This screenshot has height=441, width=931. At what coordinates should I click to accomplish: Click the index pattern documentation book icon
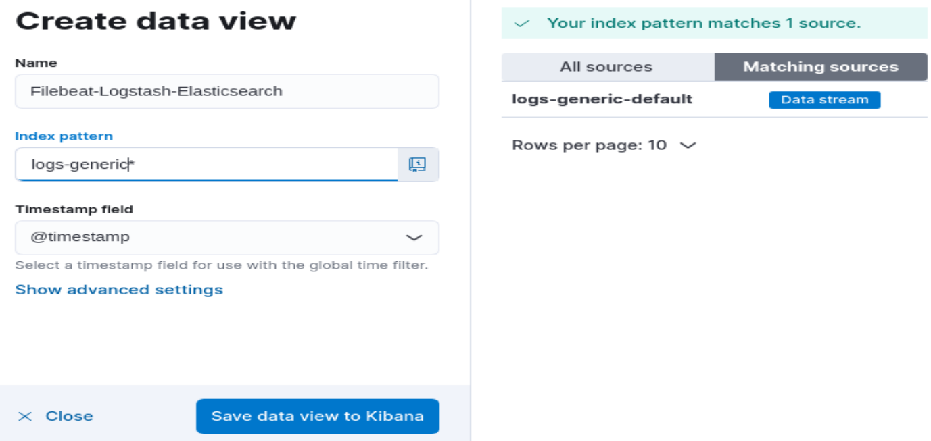pos(417,164)
